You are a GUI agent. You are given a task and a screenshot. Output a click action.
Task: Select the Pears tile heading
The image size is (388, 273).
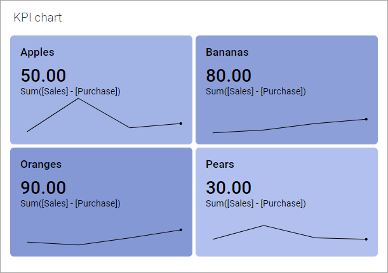click(220, 164)
